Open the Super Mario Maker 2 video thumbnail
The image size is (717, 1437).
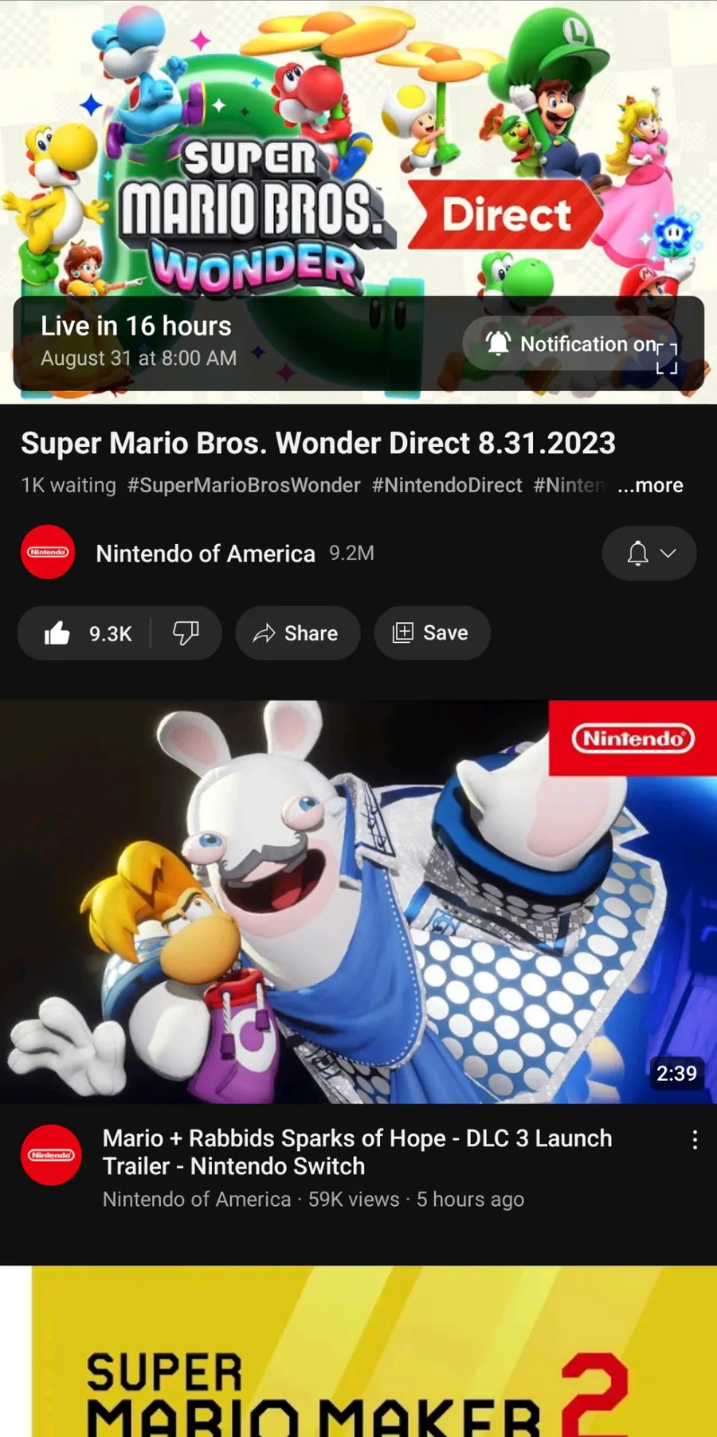pyautogui.click(x=358, y=1351)
